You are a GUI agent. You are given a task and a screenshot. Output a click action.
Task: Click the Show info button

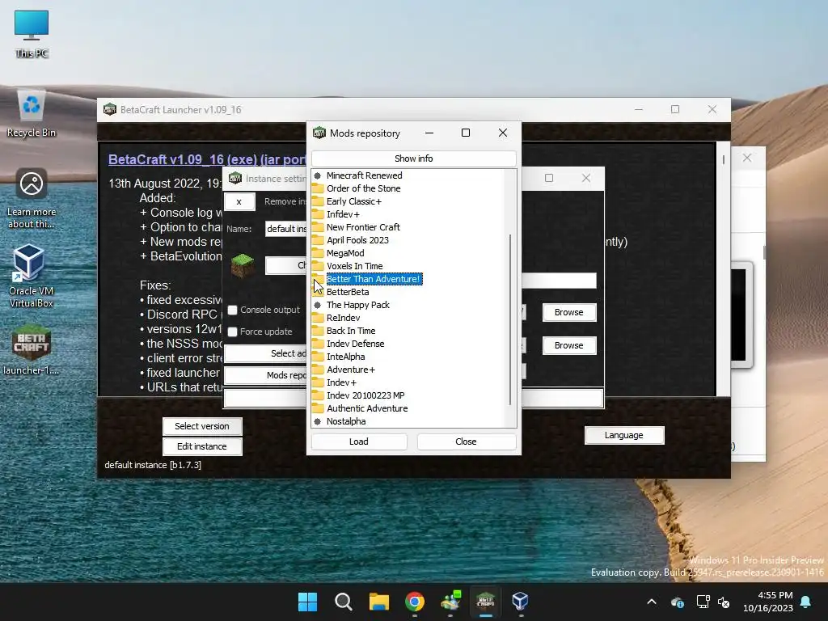point(413,158)
